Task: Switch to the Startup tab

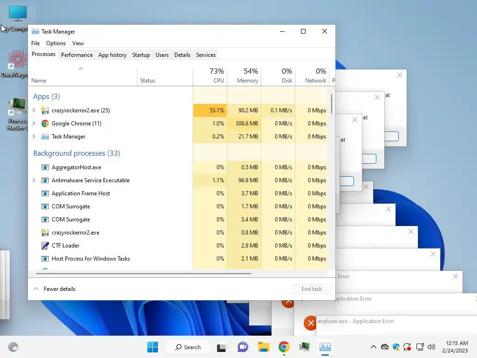Action: click(x=141, y=55)
